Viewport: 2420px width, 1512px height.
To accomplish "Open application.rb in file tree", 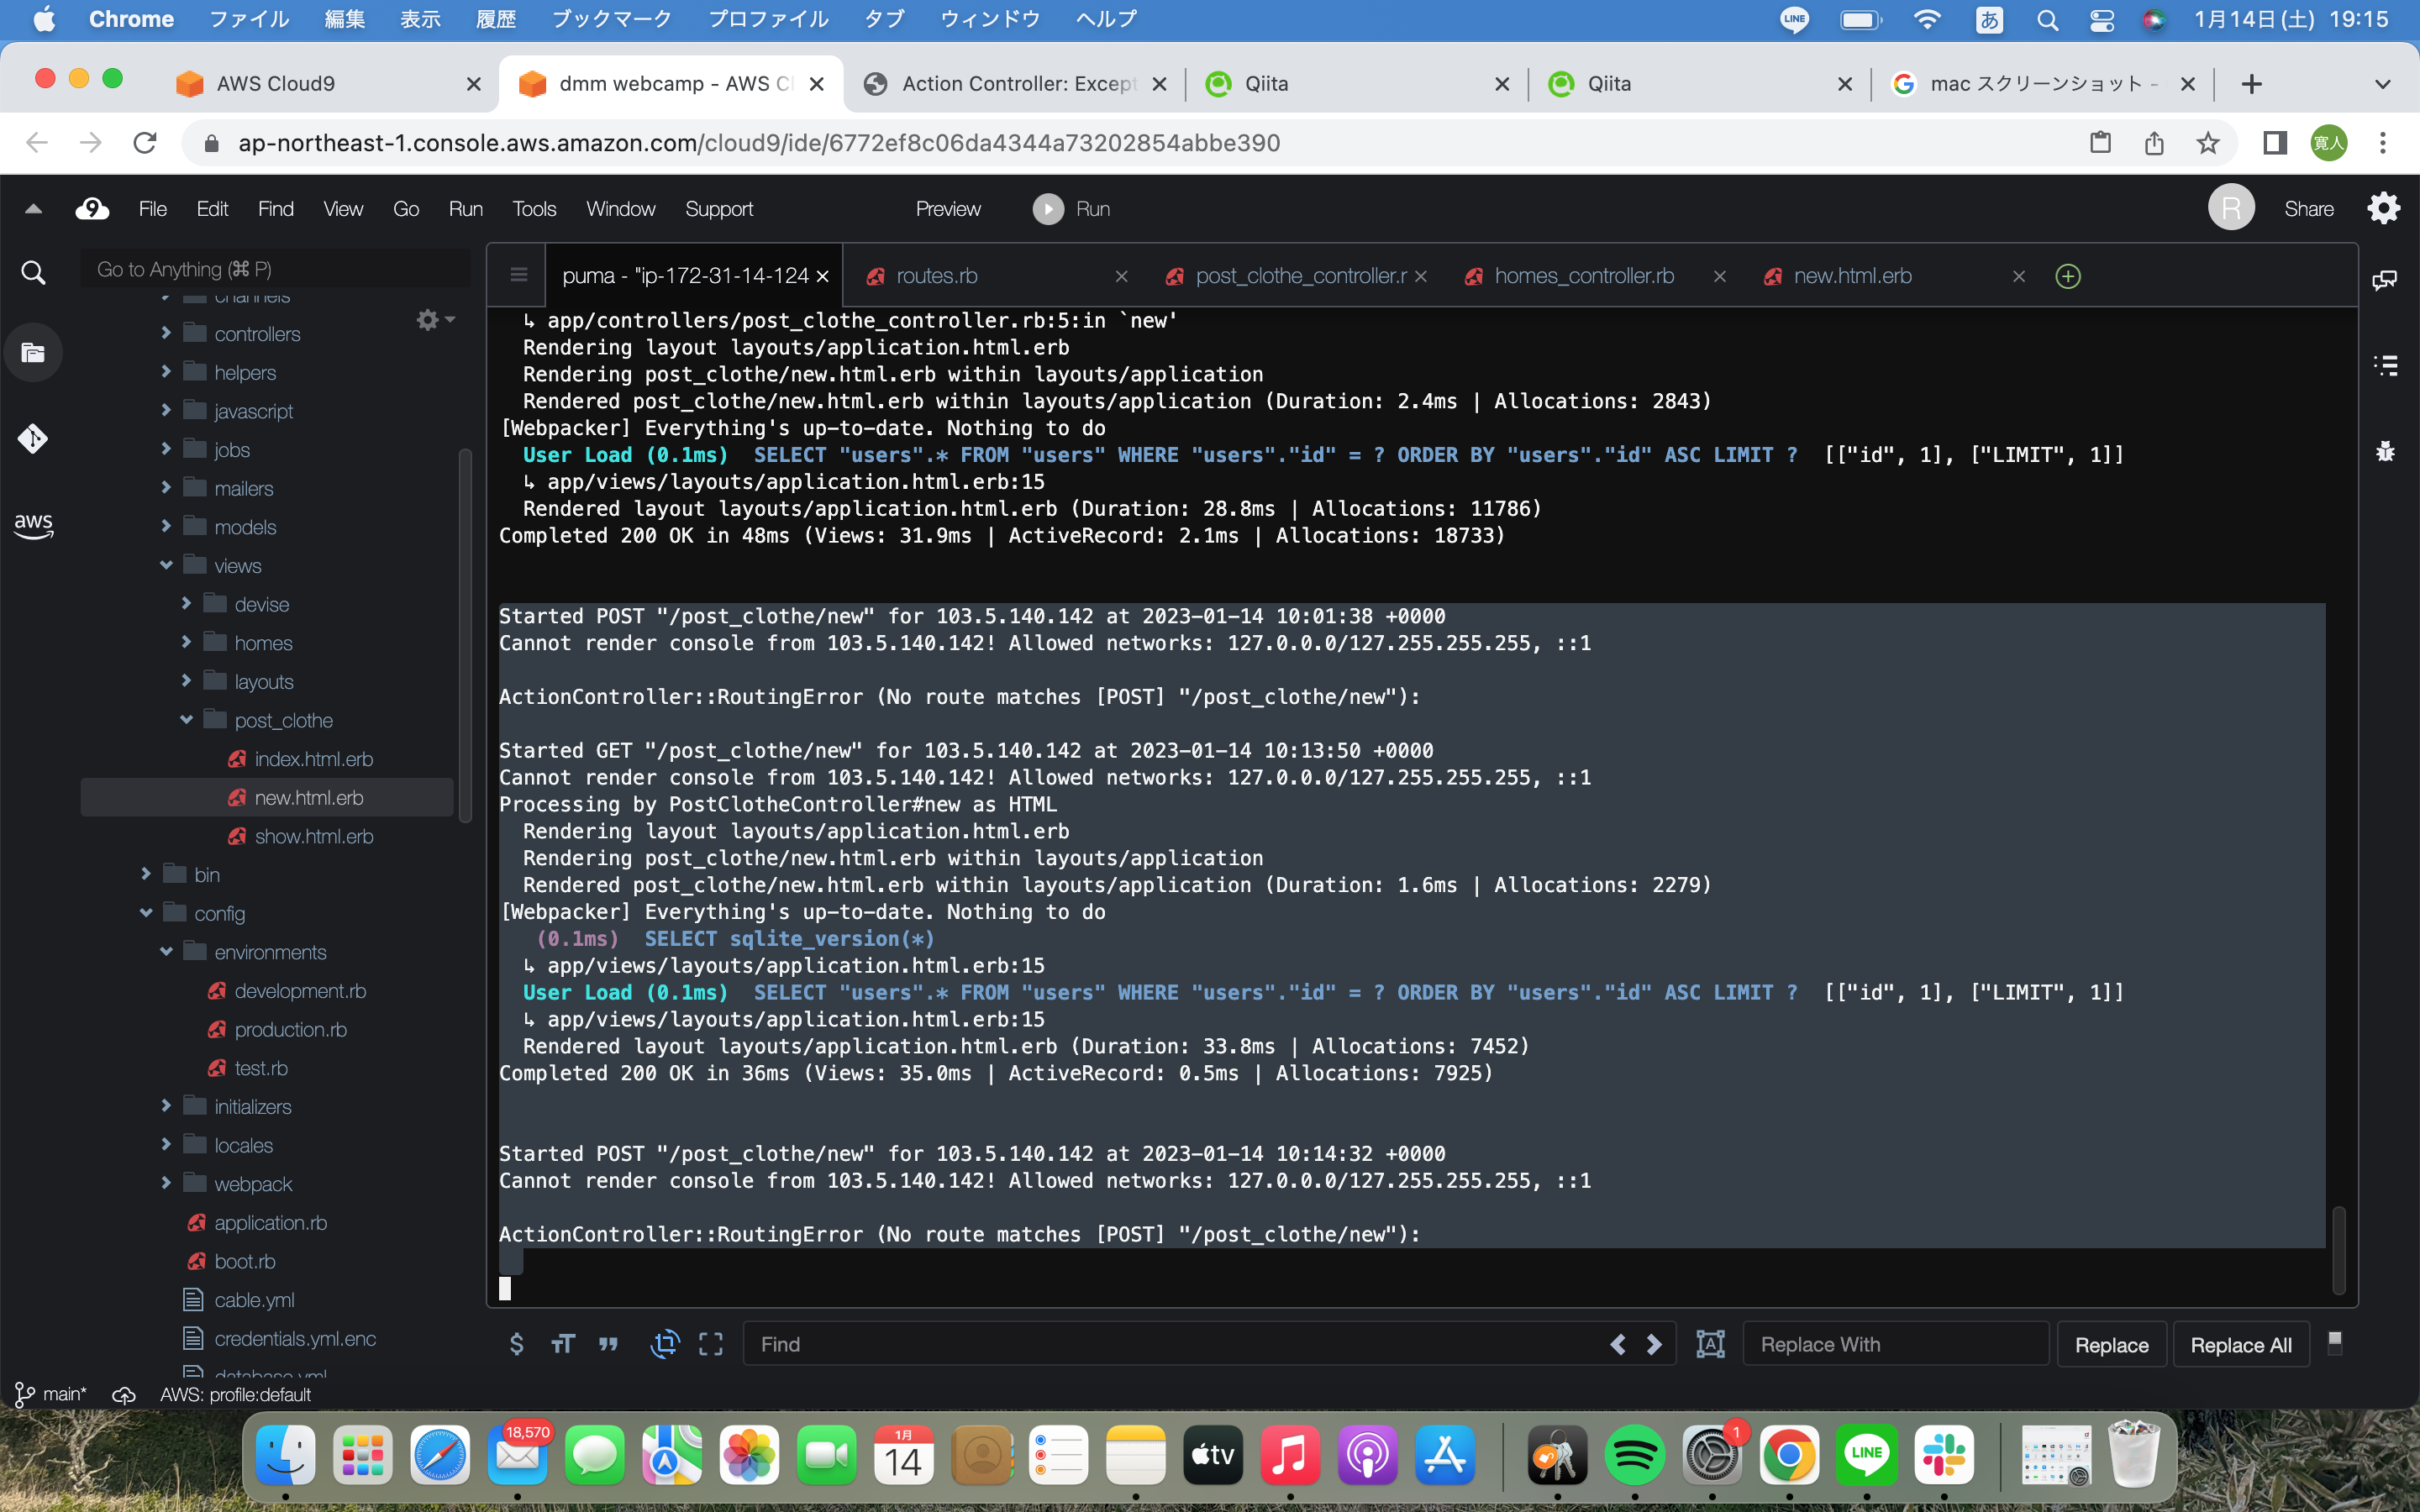I will click(x=270, y=1223).
